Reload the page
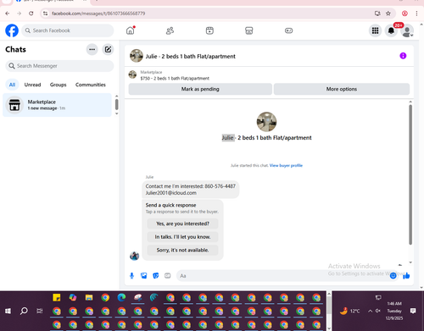The width and height of the screenshot is (424, 331). (x=31, y=14)
